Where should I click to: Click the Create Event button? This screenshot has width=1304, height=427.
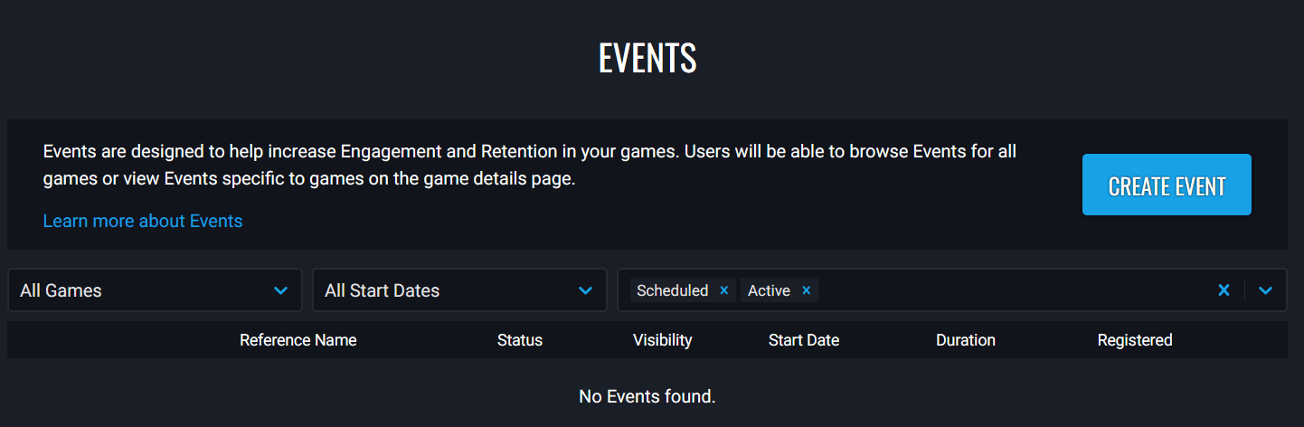(1167, 185)
